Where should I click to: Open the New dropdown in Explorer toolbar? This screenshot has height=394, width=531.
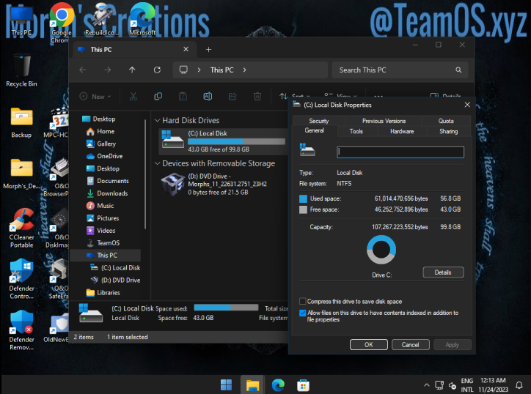click(95, 97)
